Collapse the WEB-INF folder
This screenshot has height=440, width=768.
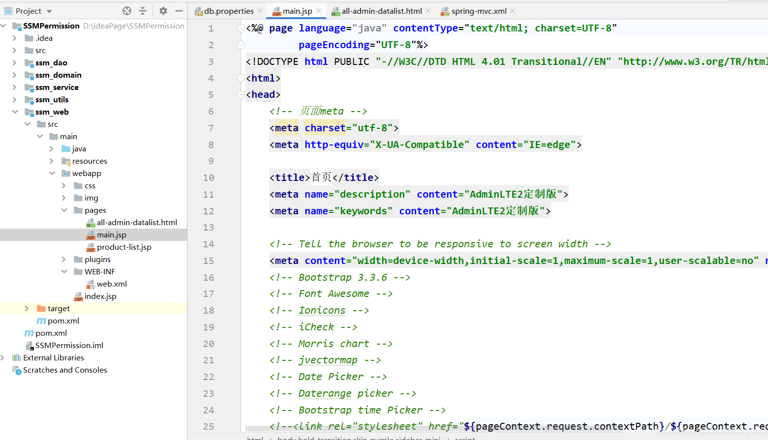(64, 271)
